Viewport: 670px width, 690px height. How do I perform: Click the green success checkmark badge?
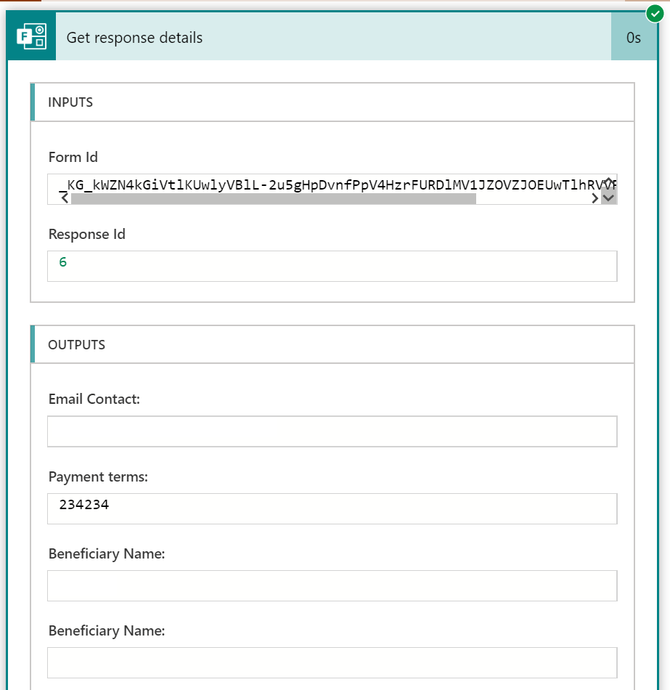coord(655,13)
